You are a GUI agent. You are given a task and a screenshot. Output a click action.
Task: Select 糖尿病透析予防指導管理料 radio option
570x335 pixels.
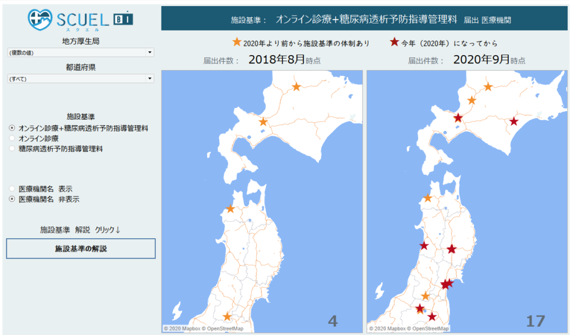tap(12, 149)
